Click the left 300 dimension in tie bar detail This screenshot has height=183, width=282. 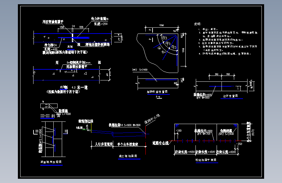pyautogui.click(x=217, y=74)
